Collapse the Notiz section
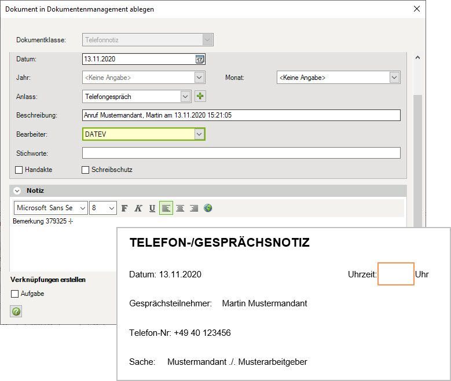 [x=17, y=190]
